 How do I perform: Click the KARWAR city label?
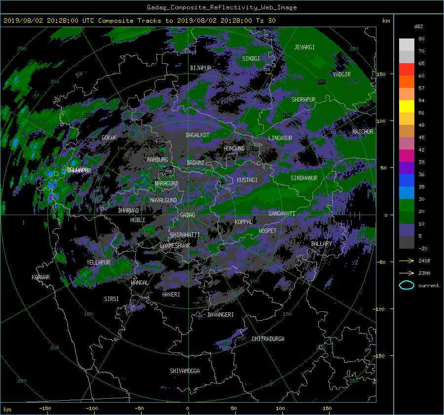pyautogui.click(x=40, y=277)
